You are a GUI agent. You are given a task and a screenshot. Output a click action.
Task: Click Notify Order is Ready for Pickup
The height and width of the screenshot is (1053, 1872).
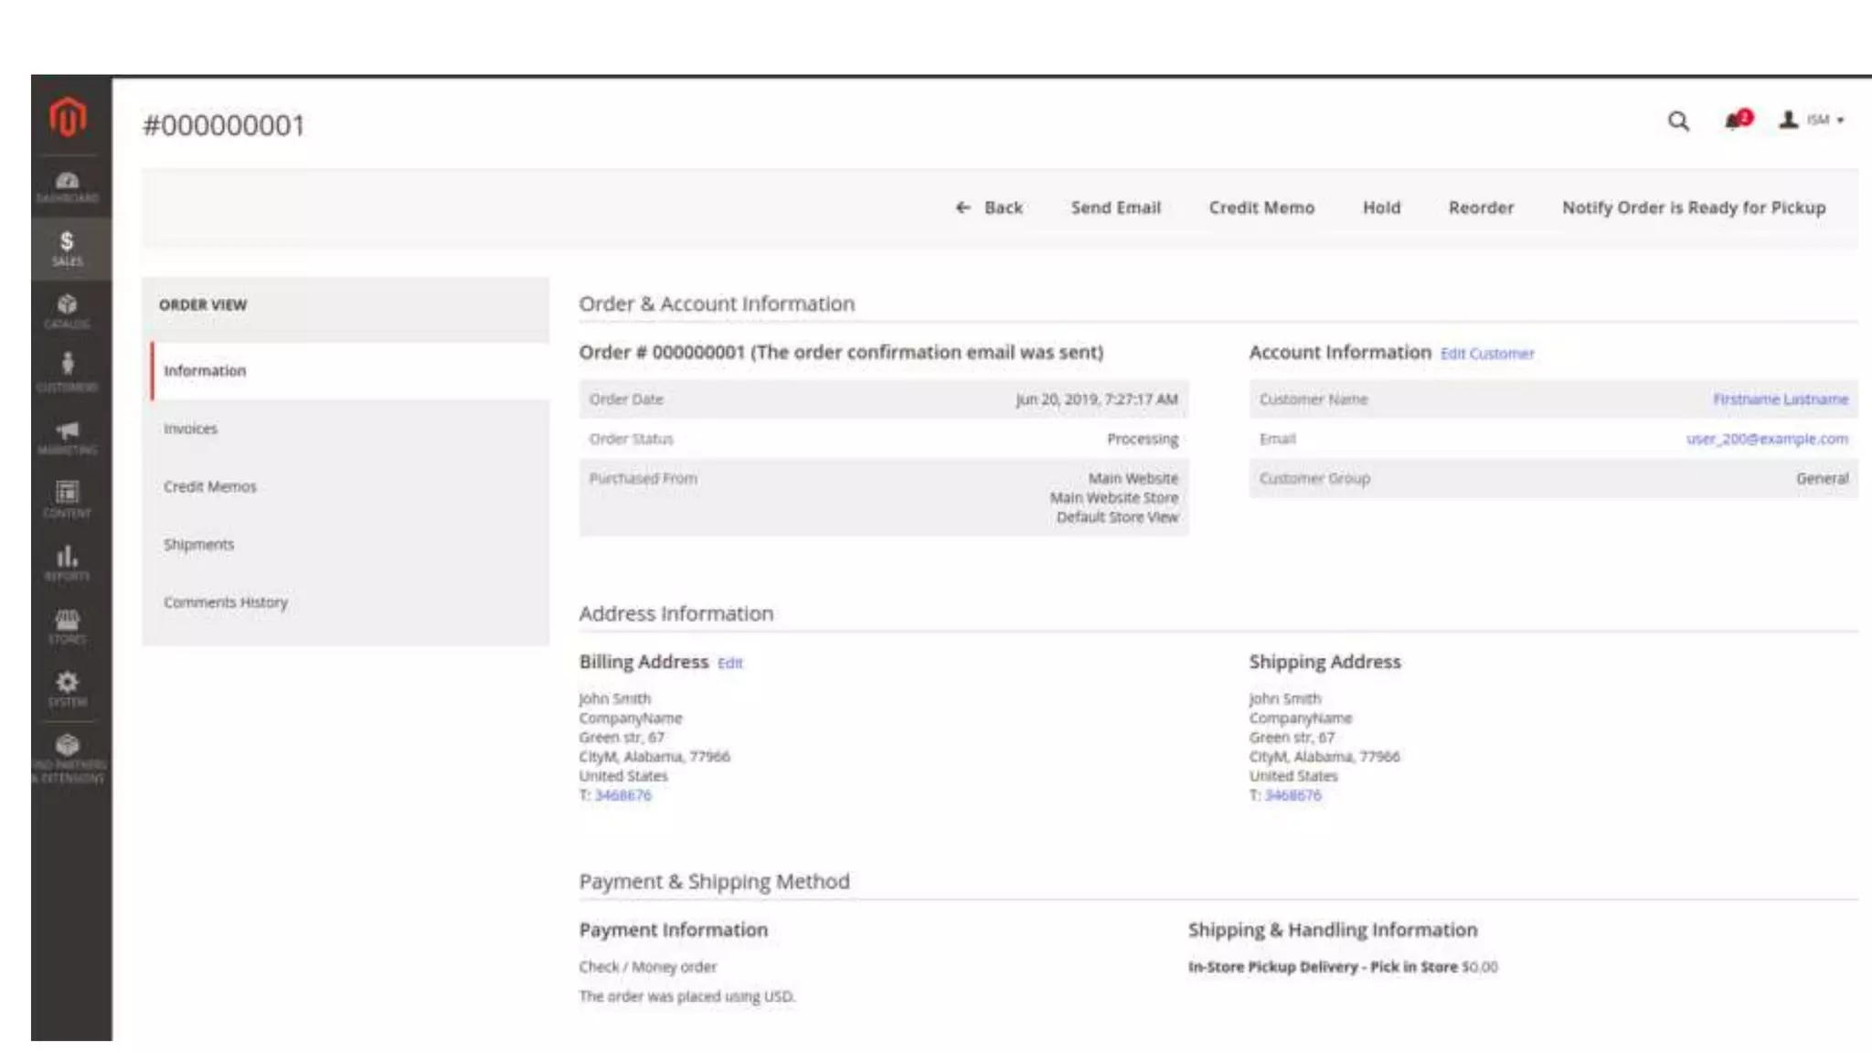click(1693, 207)
